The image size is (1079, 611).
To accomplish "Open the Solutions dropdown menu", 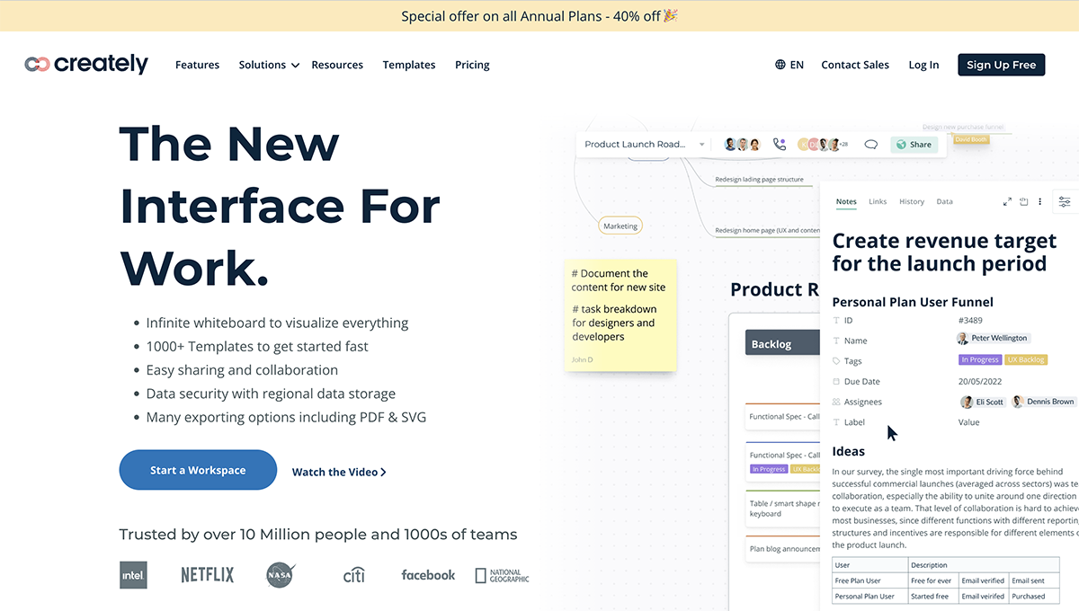I will tap(267, 65).
